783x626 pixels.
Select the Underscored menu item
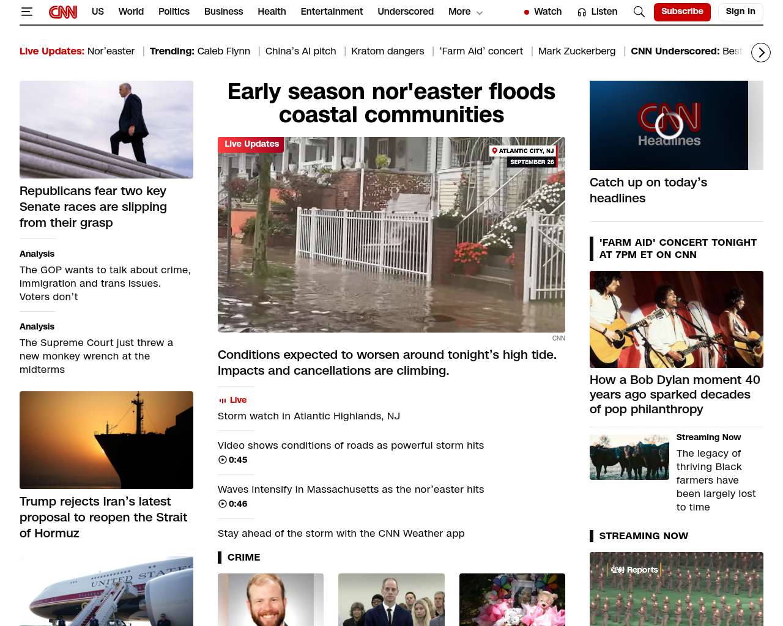point(406,12)
